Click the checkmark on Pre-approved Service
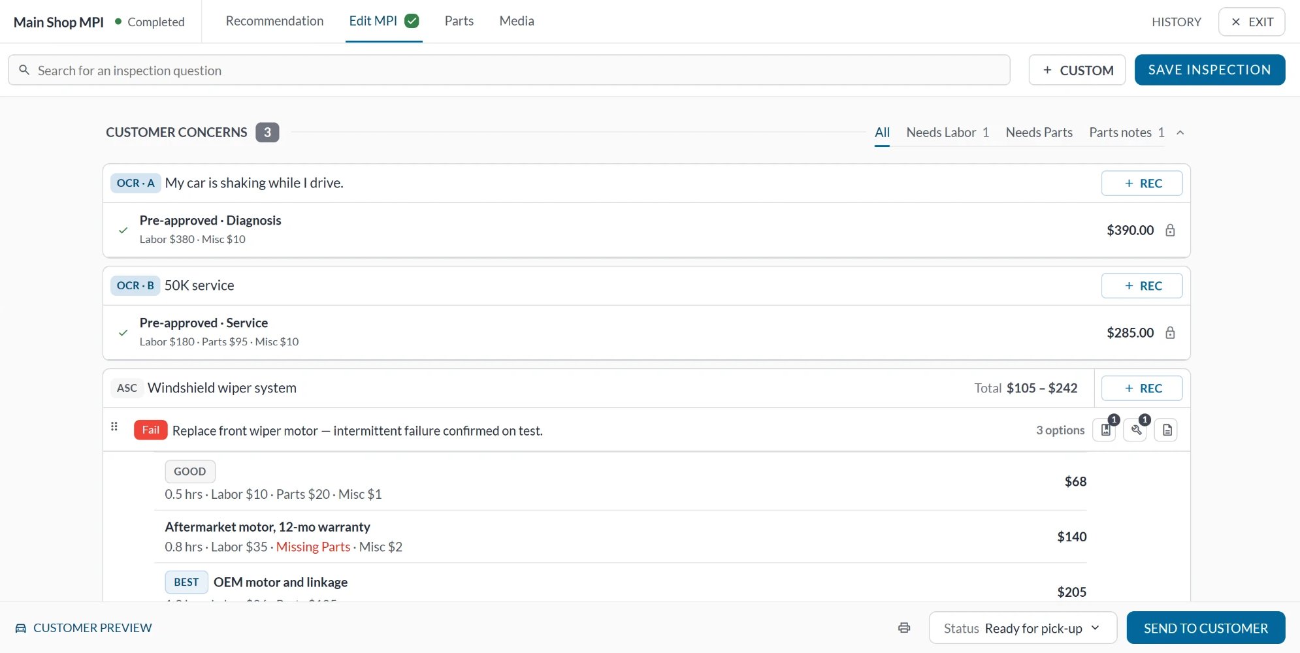Image resolution: width=1300 pixels, height=653 pixels. click(123, 332)
